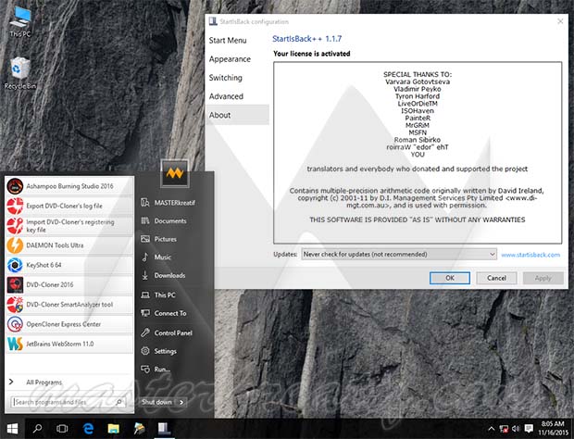Click StartIsBack taskbar icon

164,429
